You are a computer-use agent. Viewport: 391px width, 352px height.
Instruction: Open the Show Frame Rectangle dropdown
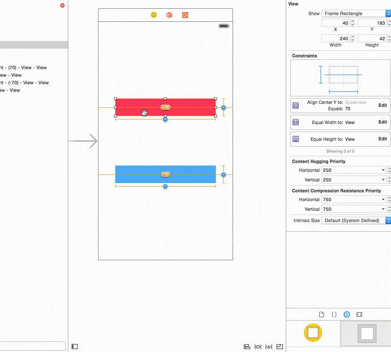pos(356,13)
